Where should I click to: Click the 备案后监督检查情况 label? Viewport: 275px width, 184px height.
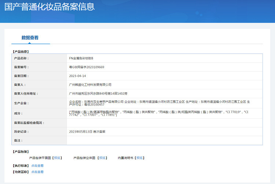pos(29,123)
